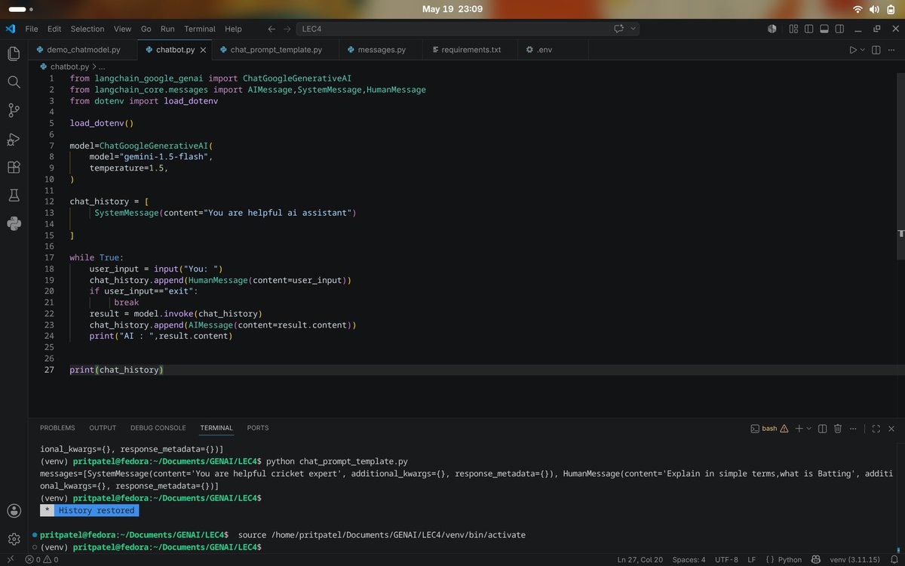Expand the Run Python file dropdown arrow
Viewport: 905px width, 566px height.
coord(864,50)
